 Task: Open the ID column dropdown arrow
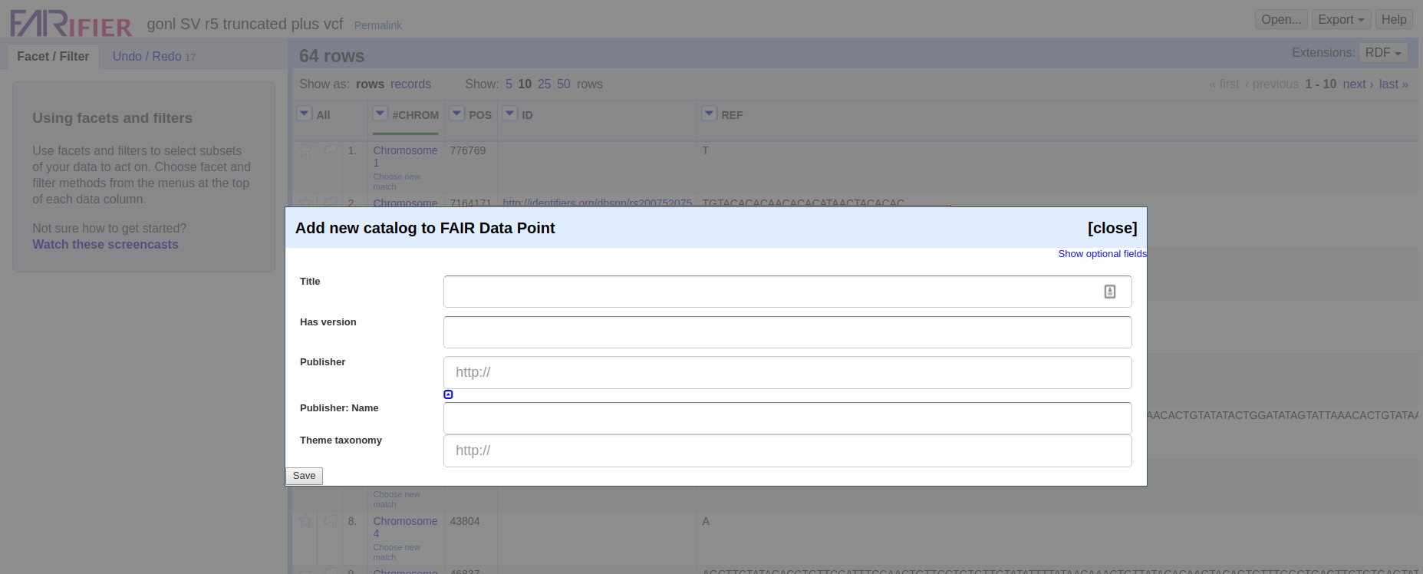509,114
